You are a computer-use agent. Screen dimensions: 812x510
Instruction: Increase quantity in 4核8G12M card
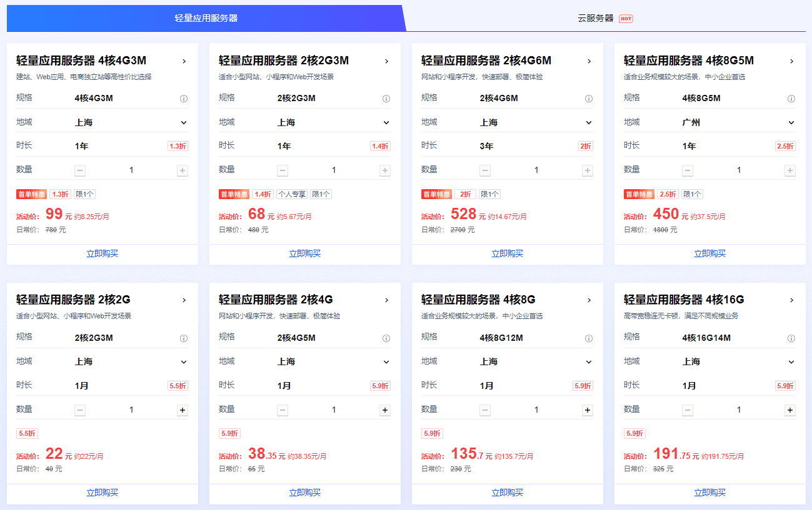coord(588,410)
